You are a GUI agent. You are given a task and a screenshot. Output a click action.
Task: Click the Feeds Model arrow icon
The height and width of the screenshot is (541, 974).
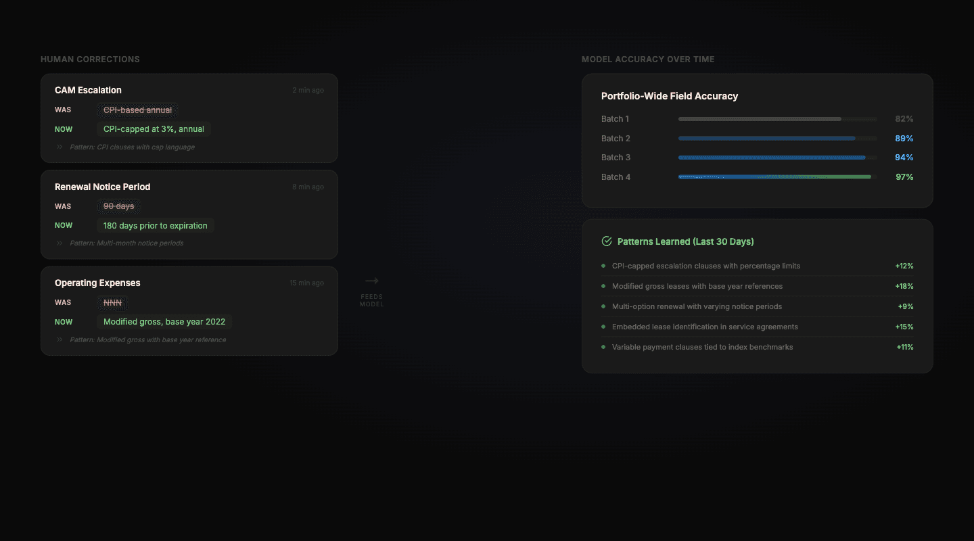(371, 281)
